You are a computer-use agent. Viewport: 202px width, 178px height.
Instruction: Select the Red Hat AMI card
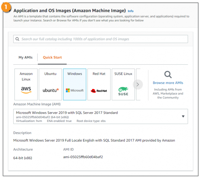click(x=99, y=84)
